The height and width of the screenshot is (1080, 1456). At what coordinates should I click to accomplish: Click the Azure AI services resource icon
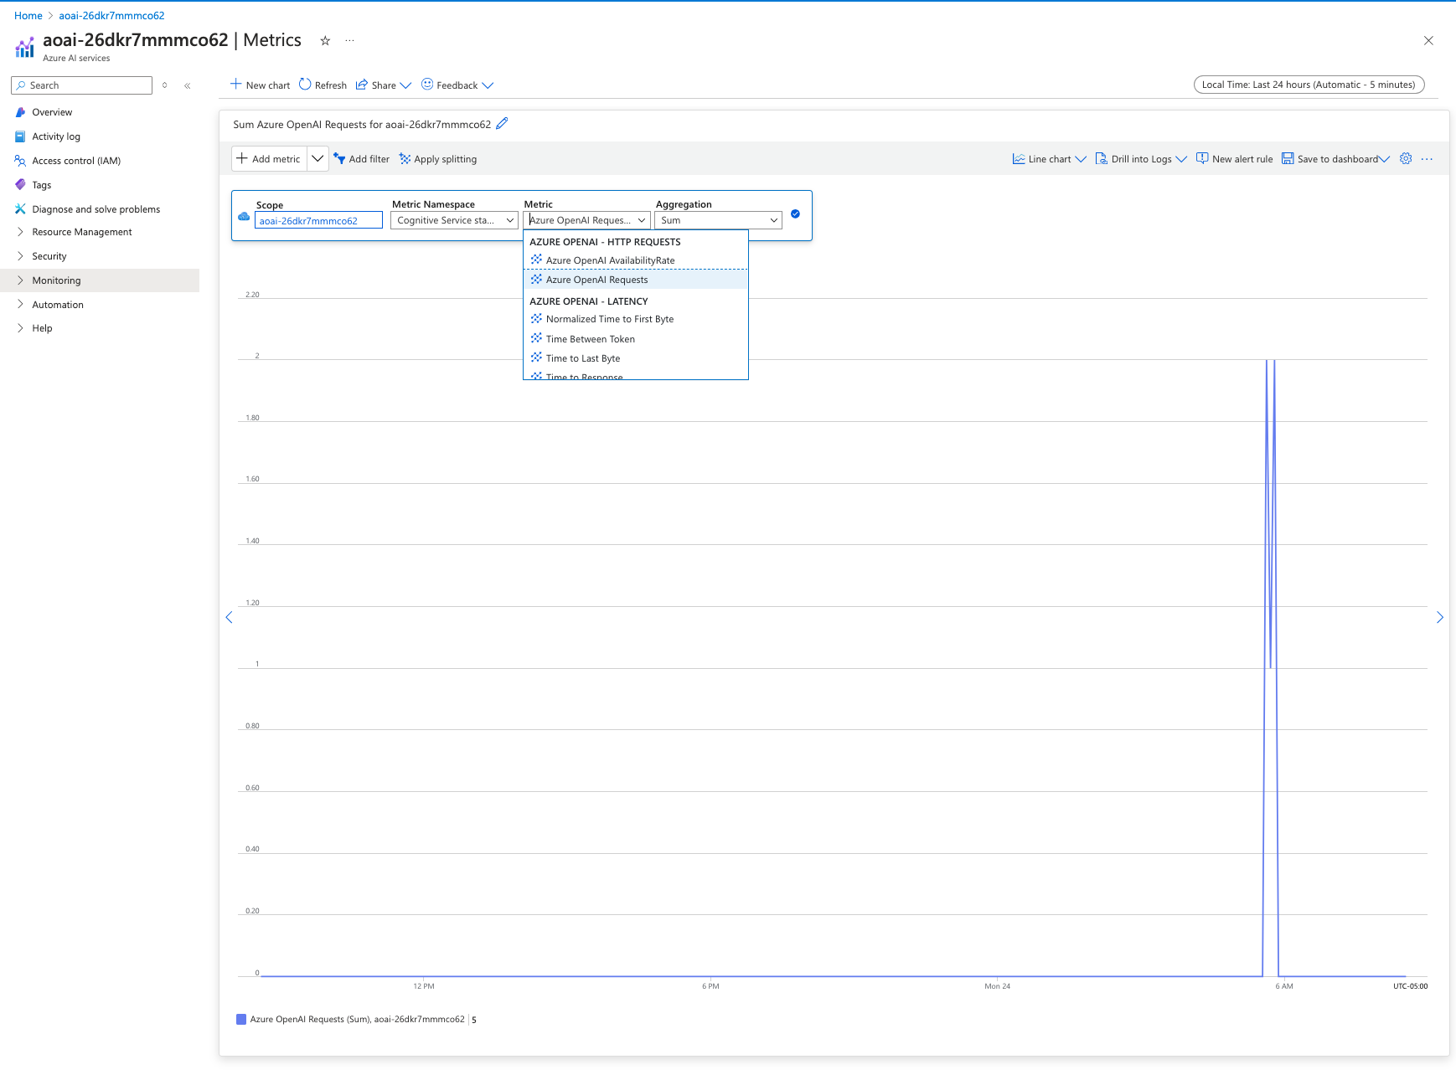pyautogui.click(x=25, y=47)
